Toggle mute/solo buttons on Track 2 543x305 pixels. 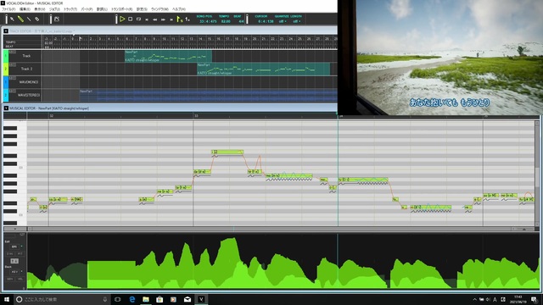(x=13, y=65)
